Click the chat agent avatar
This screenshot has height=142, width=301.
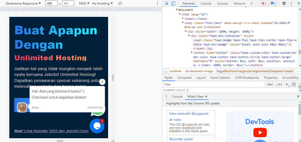pos(22,107)
